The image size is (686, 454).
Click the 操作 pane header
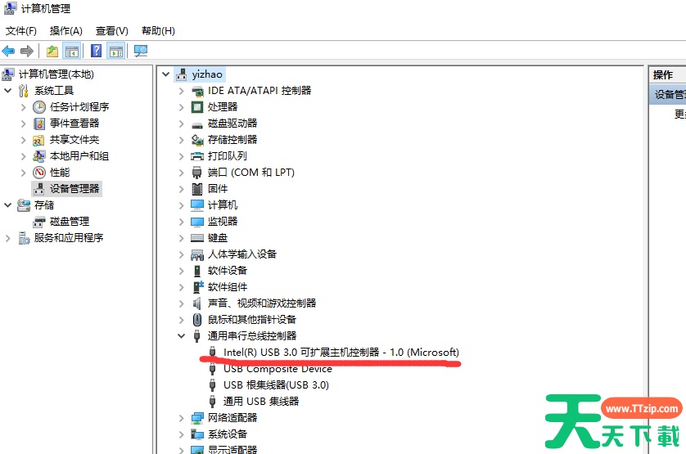pos(668,74)
